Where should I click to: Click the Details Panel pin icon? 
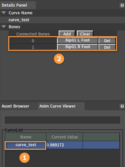pos(122,5)
